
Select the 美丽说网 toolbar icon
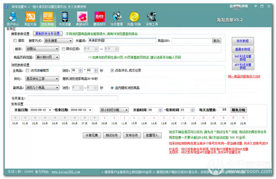(82, 18)
